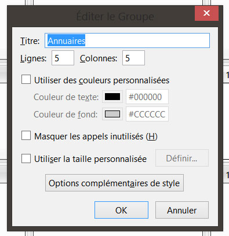Focus the Lignes number field
This screenshot has height=236, width=229.
[x=63, y=58]
